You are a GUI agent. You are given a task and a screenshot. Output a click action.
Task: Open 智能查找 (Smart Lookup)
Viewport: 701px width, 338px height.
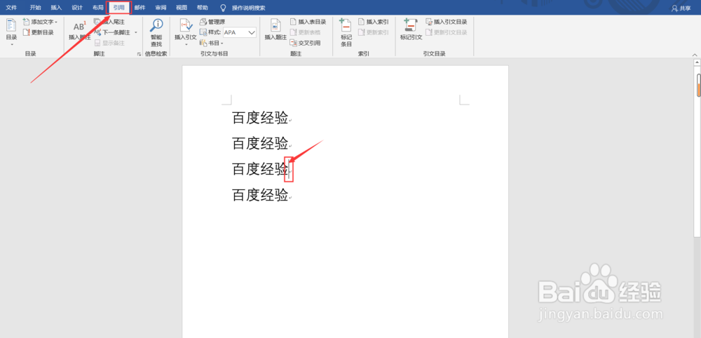click(156, 33)
